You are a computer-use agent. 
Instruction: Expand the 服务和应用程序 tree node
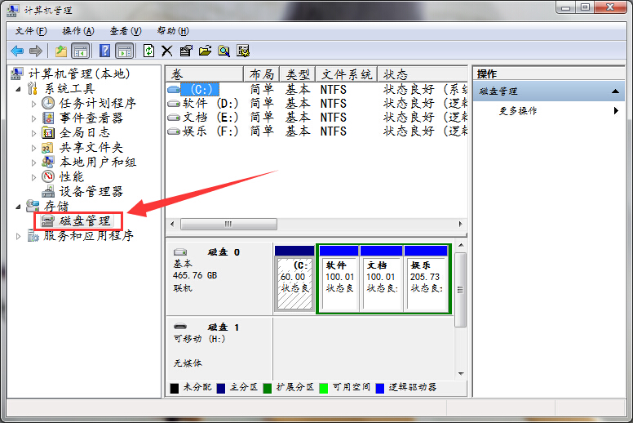pos(19,236)
